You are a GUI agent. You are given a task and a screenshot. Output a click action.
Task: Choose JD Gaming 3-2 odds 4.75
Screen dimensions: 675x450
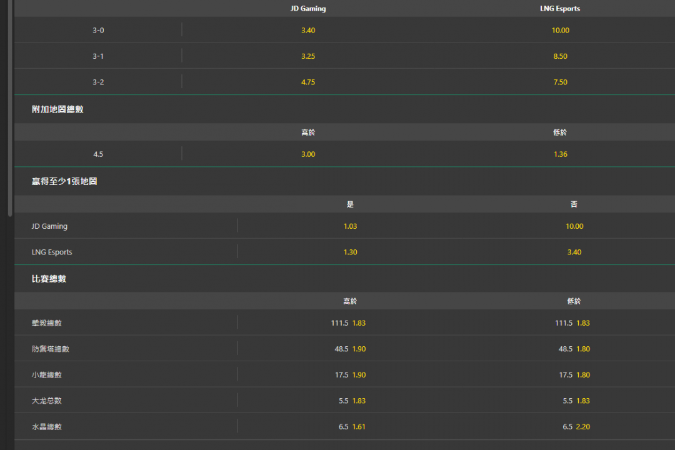pos(307,82)
